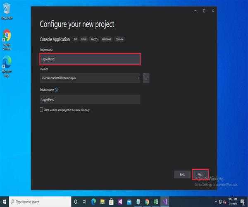
Task: Open Google Chrome desktop shortcut
Action: (x=7, y=36)
